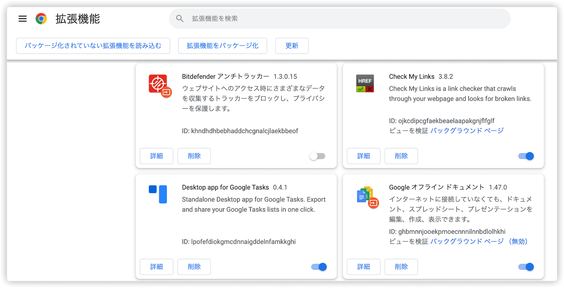Click the Chrome logo icon

41,19
